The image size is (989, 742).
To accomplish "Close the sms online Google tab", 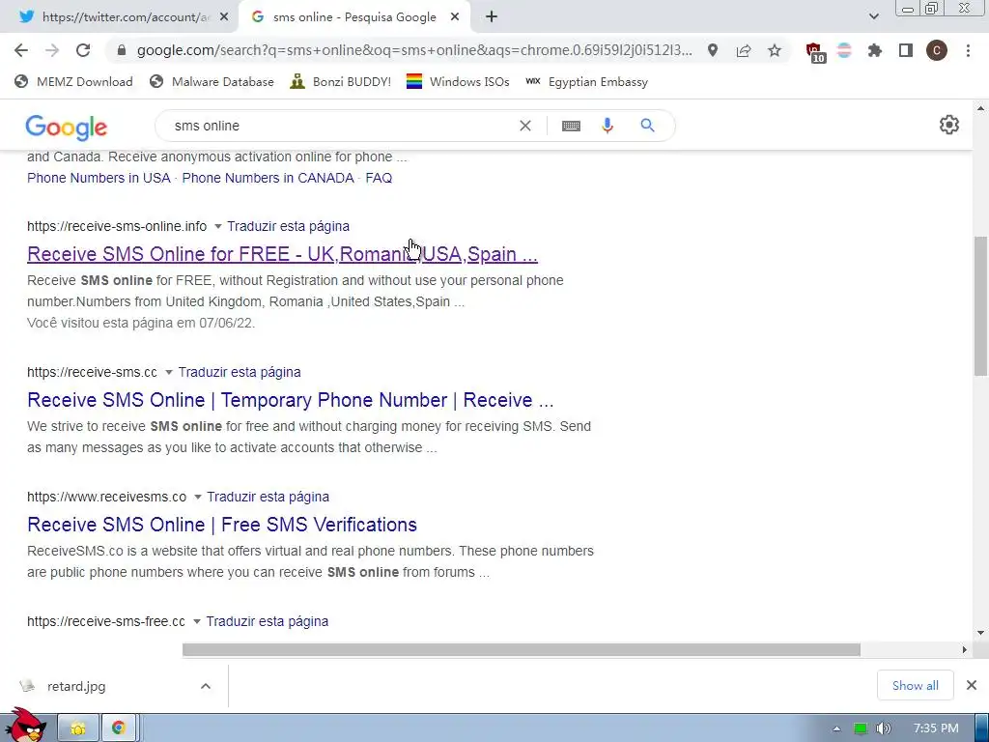I will click(455, 17).
